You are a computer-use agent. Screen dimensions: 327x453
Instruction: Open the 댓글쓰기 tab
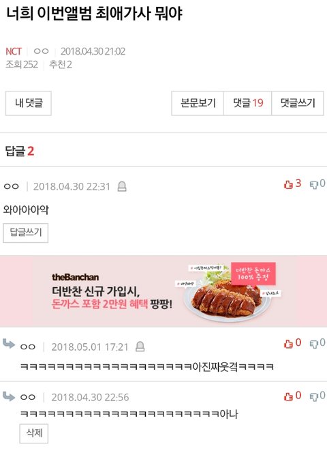click(298, 103)
